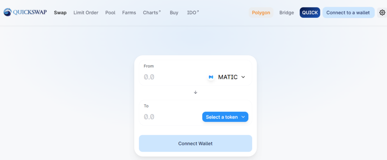Expand the MATIC token dropdown chevron
Viewport: 387px width, 160px height.
[243, 77]
